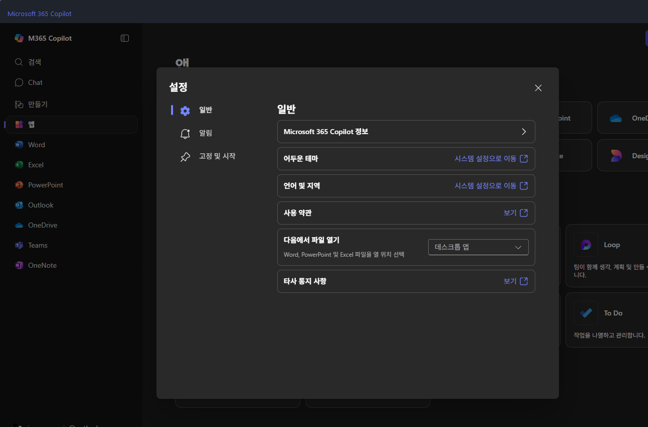The height and width of the screenshot is (427, 648).
Task: Click the 사용 약관 label
Action: click(298, 213)
